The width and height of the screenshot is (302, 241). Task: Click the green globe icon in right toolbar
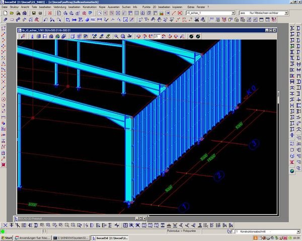tap(292, 171)
